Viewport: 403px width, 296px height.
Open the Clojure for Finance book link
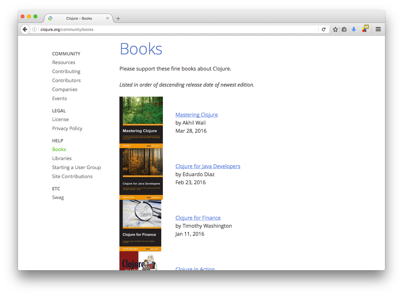pos(198,218)
